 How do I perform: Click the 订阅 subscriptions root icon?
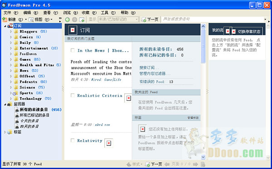(x=10, y=26)
